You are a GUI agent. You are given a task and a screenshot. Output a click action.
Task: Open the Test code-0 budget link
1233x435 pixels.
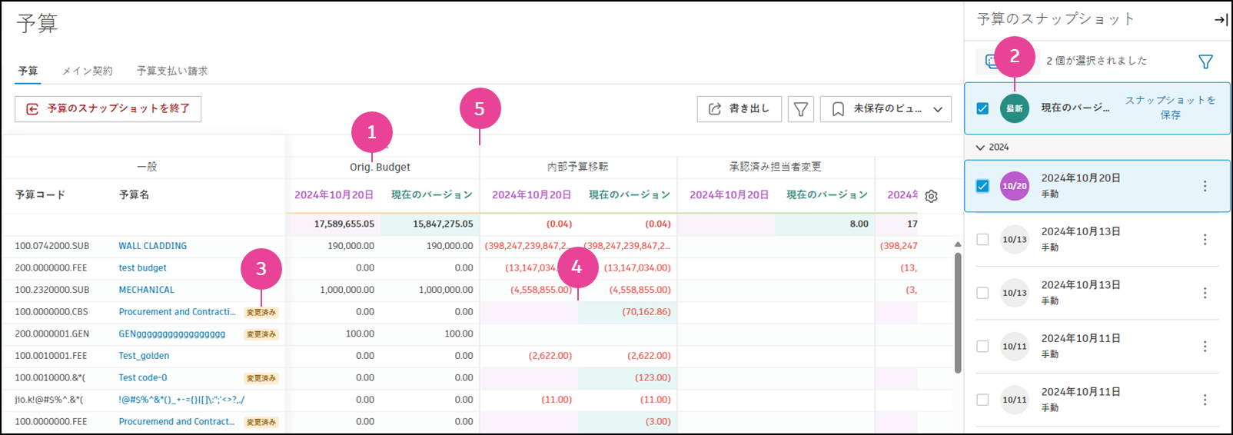point(143,378)
